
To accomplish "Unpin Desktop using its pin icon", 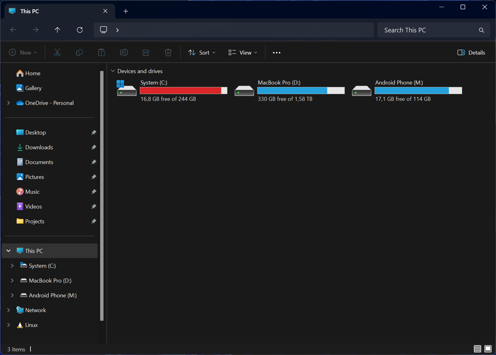I will click(x=94, y=132).
